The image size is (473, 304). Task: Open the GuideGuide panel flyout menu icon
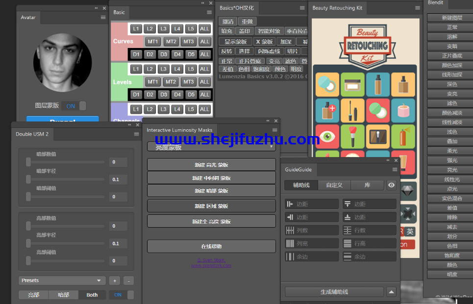[x=395, y=170]
